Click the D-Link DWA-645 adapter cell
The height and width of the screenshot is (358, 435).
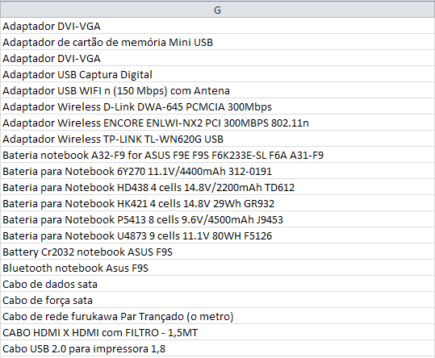(x=218, y=106)
